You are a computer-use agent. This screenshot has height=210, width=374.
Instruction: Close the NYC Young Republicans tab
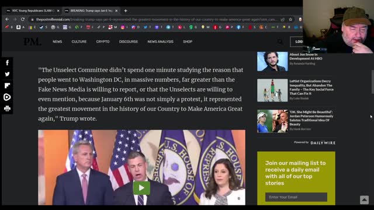coord(58,10)
